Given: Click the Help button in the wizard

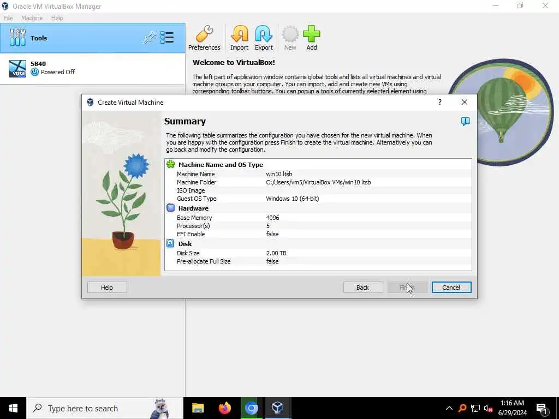Looking at the screenshot, I should 107,288.
